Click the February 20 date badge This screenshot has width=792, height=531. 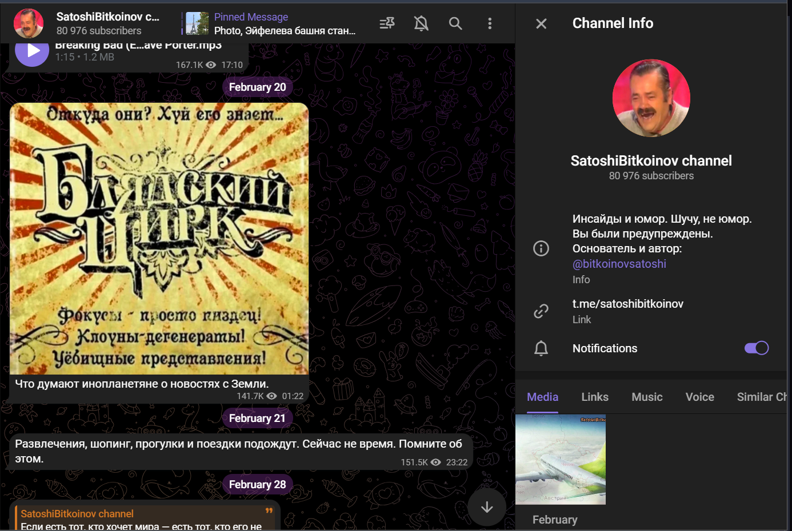coord(257,87)
